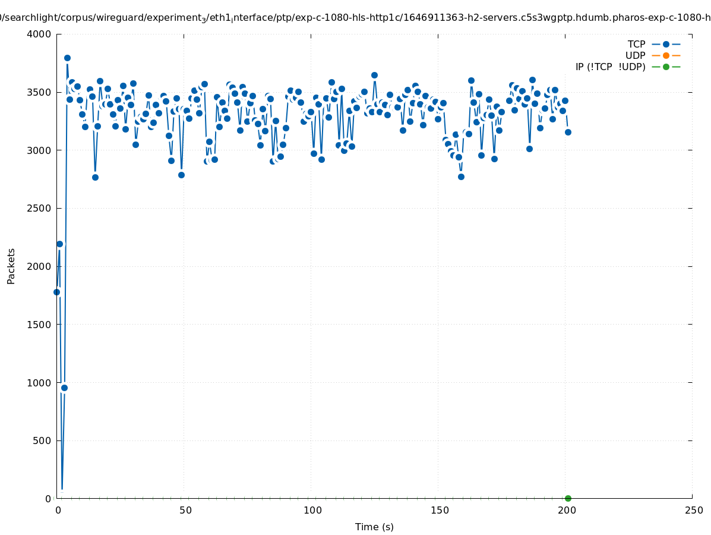Click the 4000 tick label on y-axis

tap(39, 34)
